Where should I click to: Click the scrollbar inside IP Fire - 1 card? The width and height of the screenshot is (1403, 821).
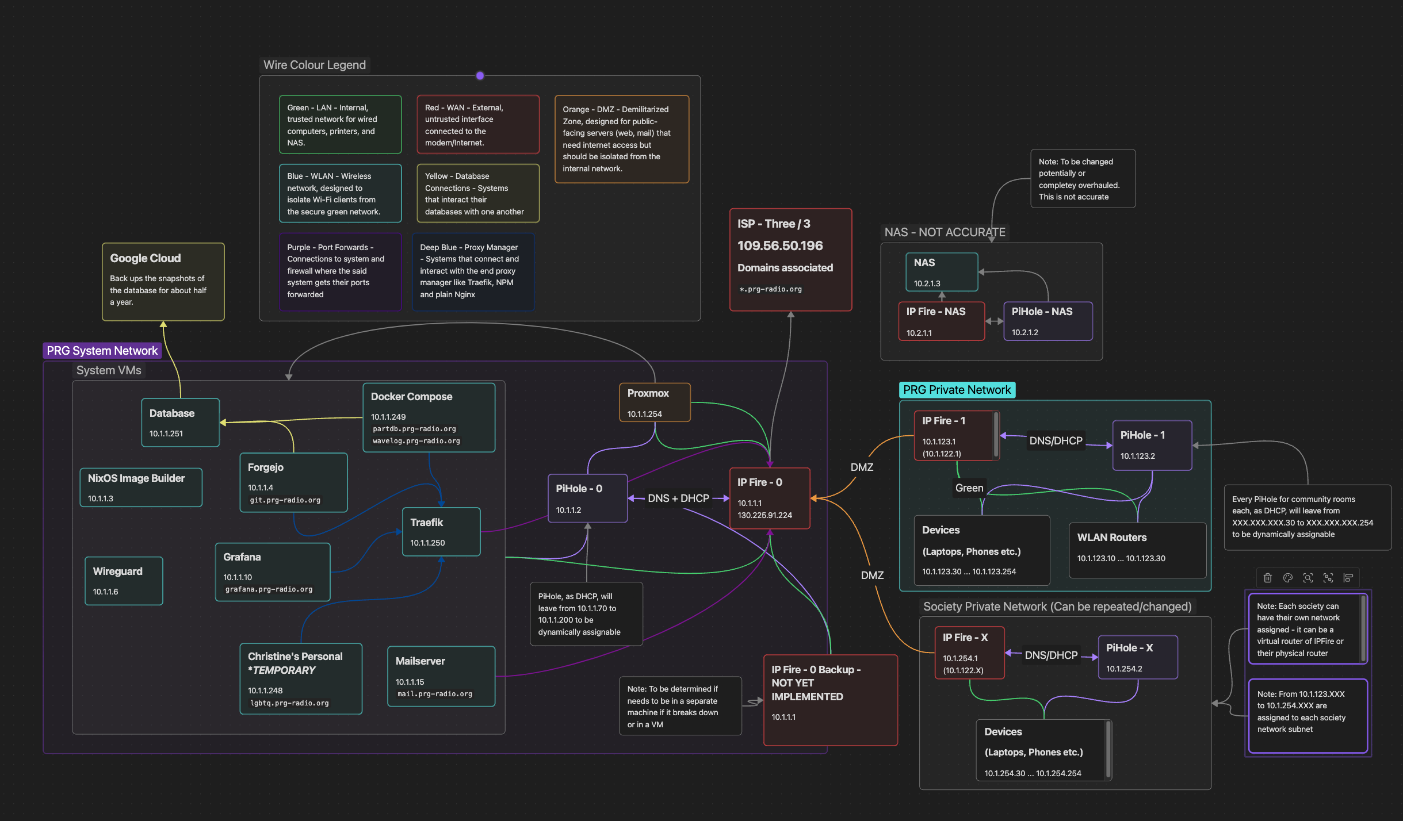tap(996, 435)
